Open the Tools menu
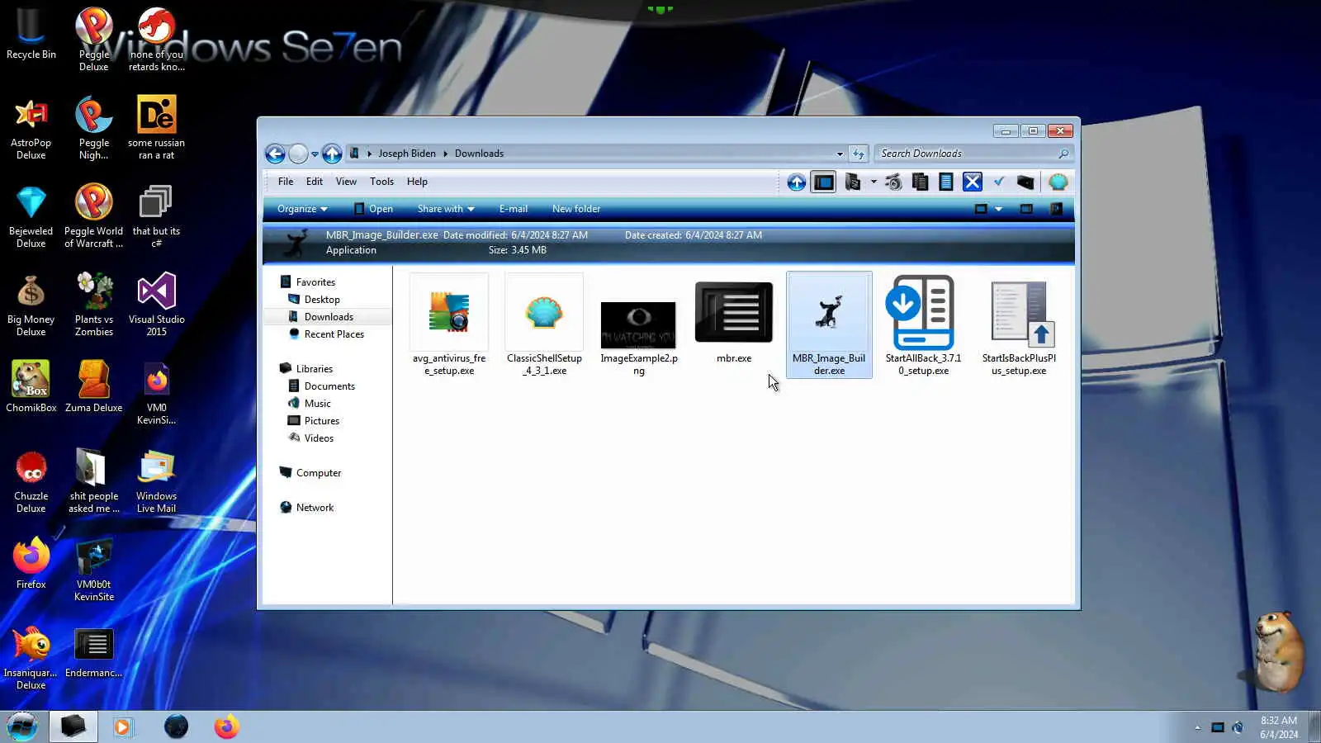Image resolution: width=1321 pixels, height=743 pixels. pos(381,182)
